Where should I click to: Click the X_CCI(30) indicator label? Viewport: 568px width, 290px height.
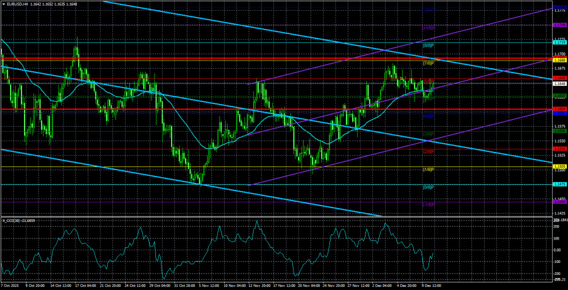(11, 220)
